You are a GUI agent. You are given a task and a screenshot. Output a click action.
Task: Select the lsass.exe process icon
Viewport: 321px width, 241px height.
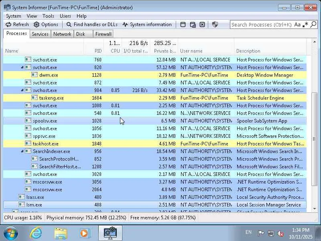(22, 197)
